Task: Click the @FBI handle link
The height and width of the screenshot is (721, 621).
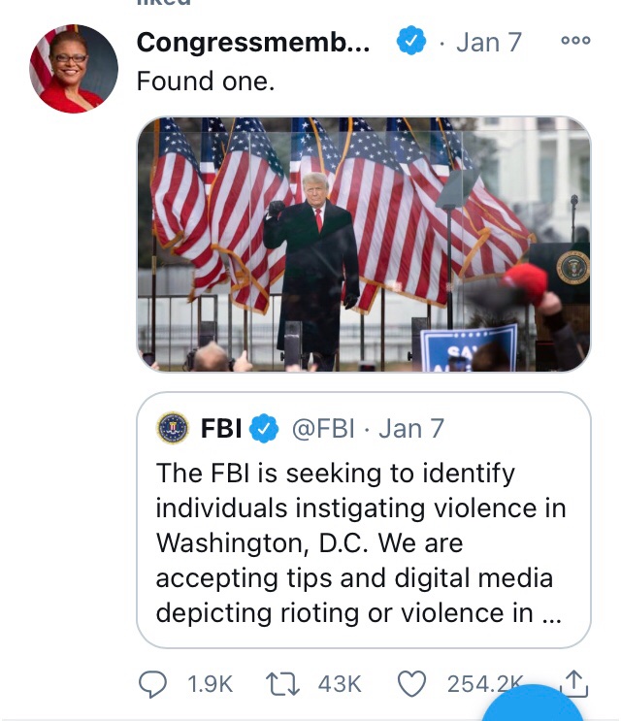Action: pos(325,428)
